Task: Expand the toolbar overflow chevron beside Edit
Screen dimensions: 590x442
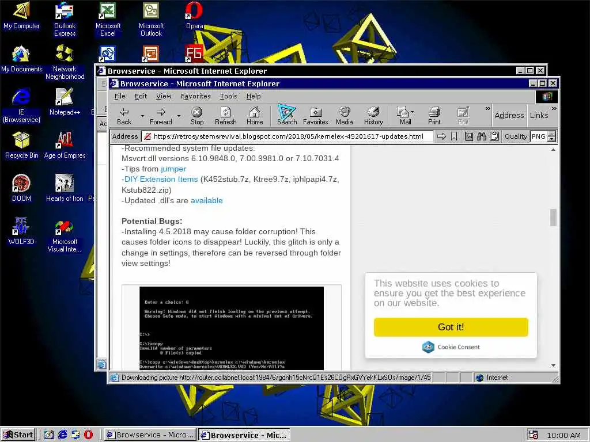Action: click(x=487, y=109)
